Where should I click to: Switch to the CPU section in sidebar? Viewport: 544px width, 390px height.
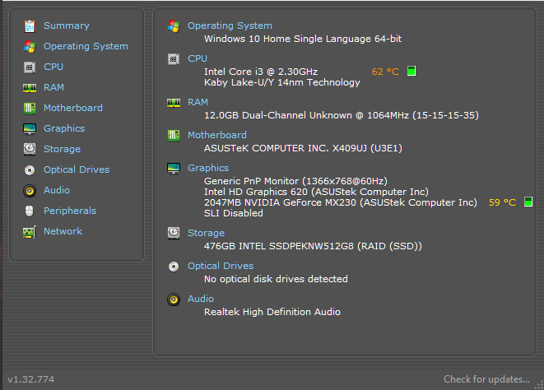click(x=53, y=67)
